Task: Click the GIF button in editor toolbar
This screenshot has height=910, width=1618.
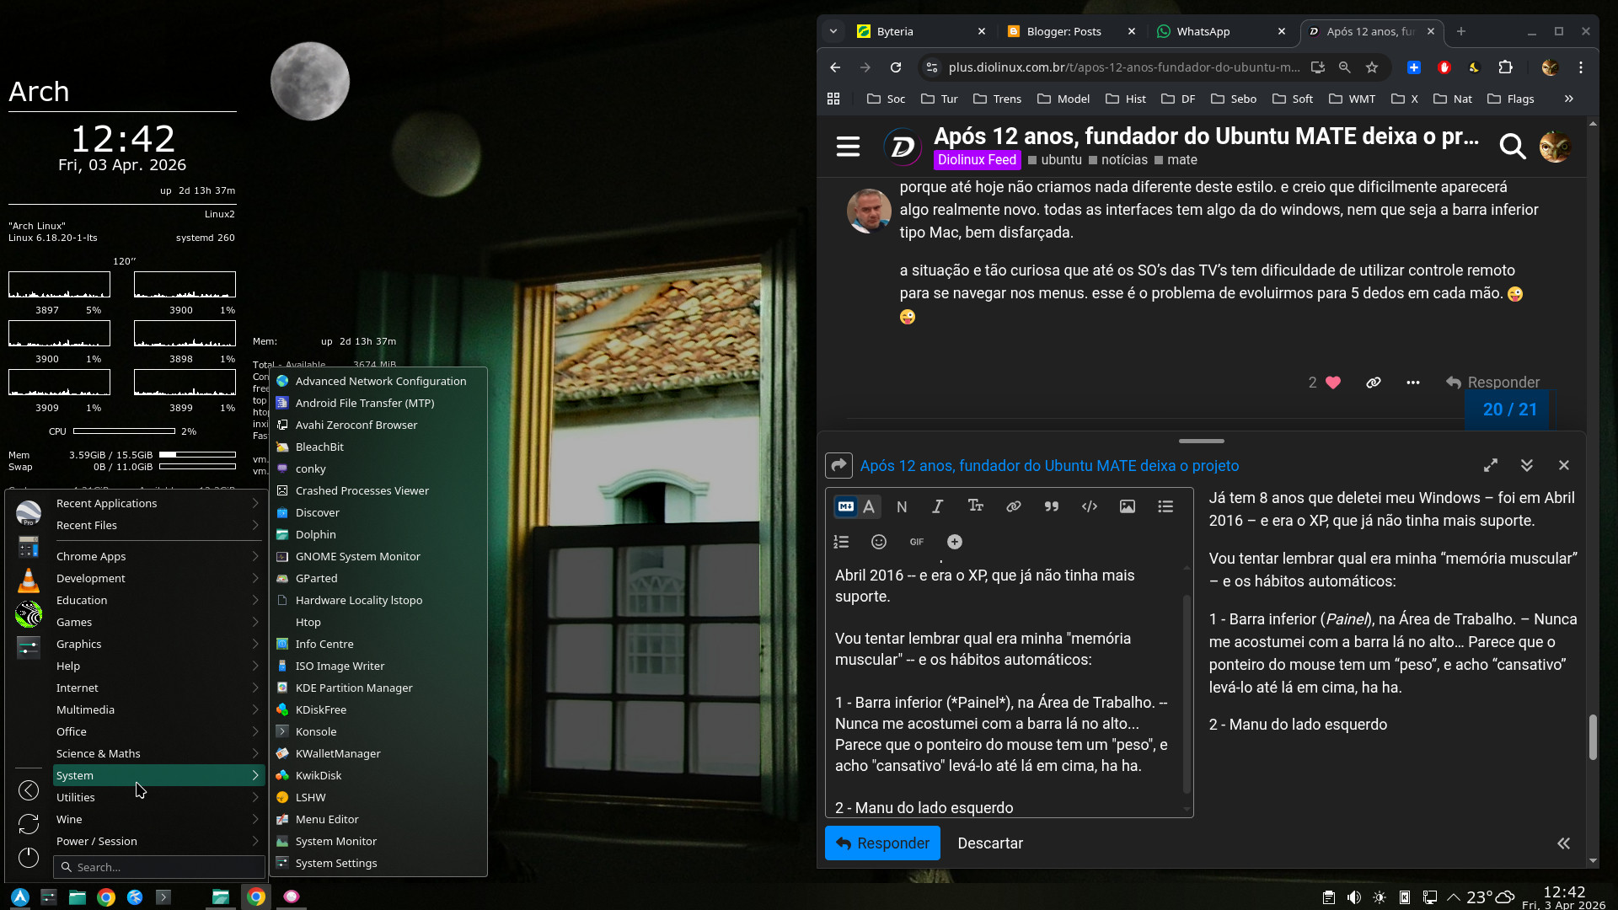Action: coord(916,542)
